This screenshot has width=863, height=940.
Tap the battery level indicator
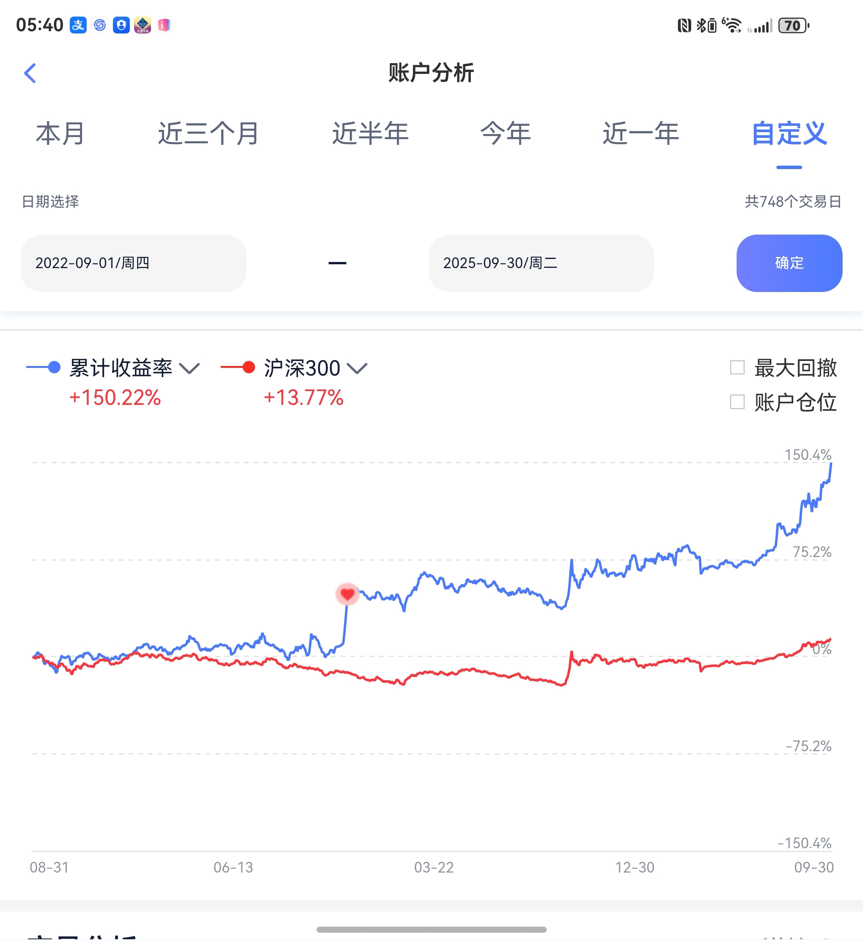[793, 26]
